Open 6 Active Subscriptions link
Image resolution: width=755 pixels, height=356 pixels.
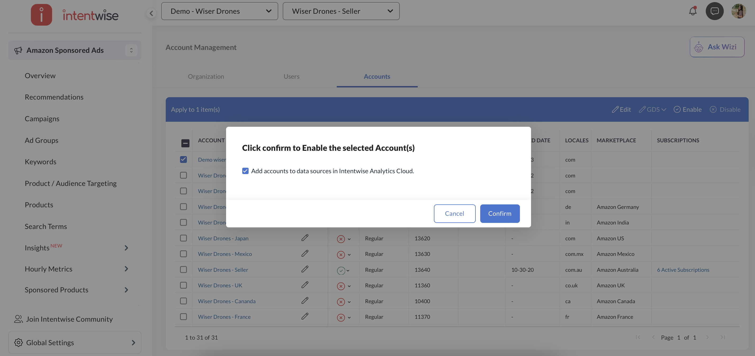point(683,269)
